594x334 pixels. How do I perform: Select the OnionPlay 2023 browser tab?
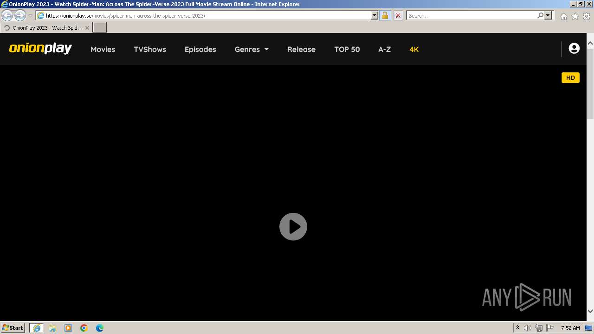(46, 28)
